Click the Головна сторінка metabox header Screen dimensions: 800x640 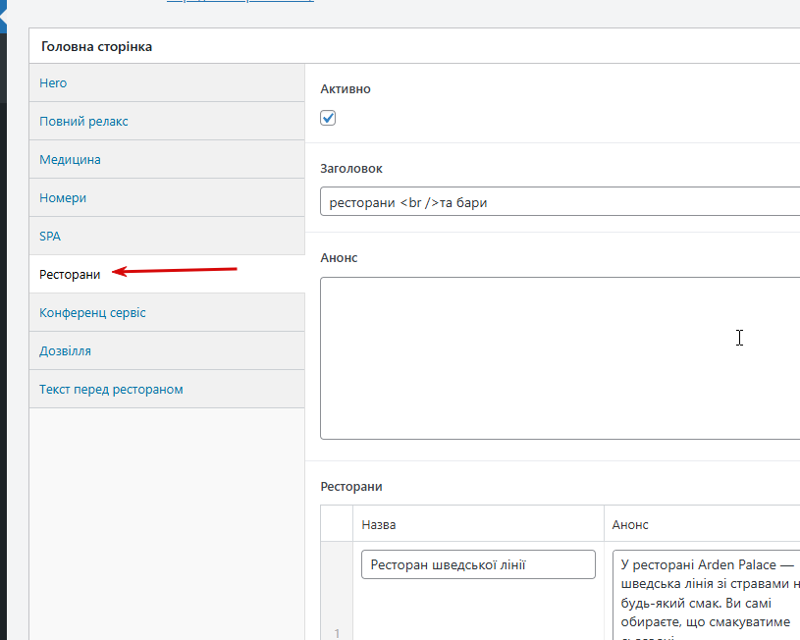click(x=414, y=46)
